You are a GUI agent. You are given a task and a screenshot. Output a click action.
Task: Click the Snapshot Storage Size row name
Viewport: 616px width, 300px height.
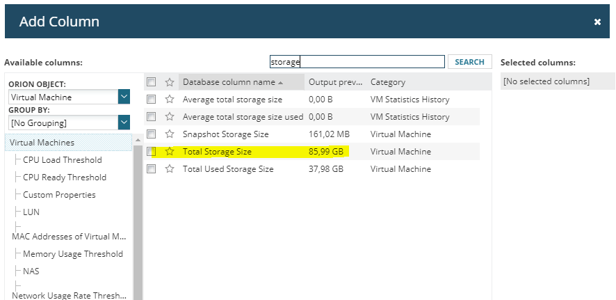[225, 134]
